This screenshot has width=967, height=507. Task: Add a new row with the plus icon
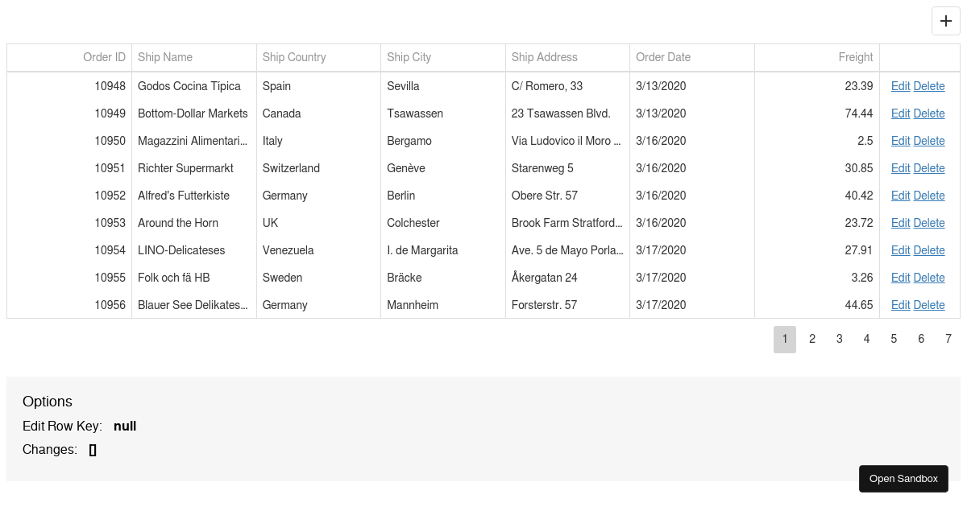945,21
